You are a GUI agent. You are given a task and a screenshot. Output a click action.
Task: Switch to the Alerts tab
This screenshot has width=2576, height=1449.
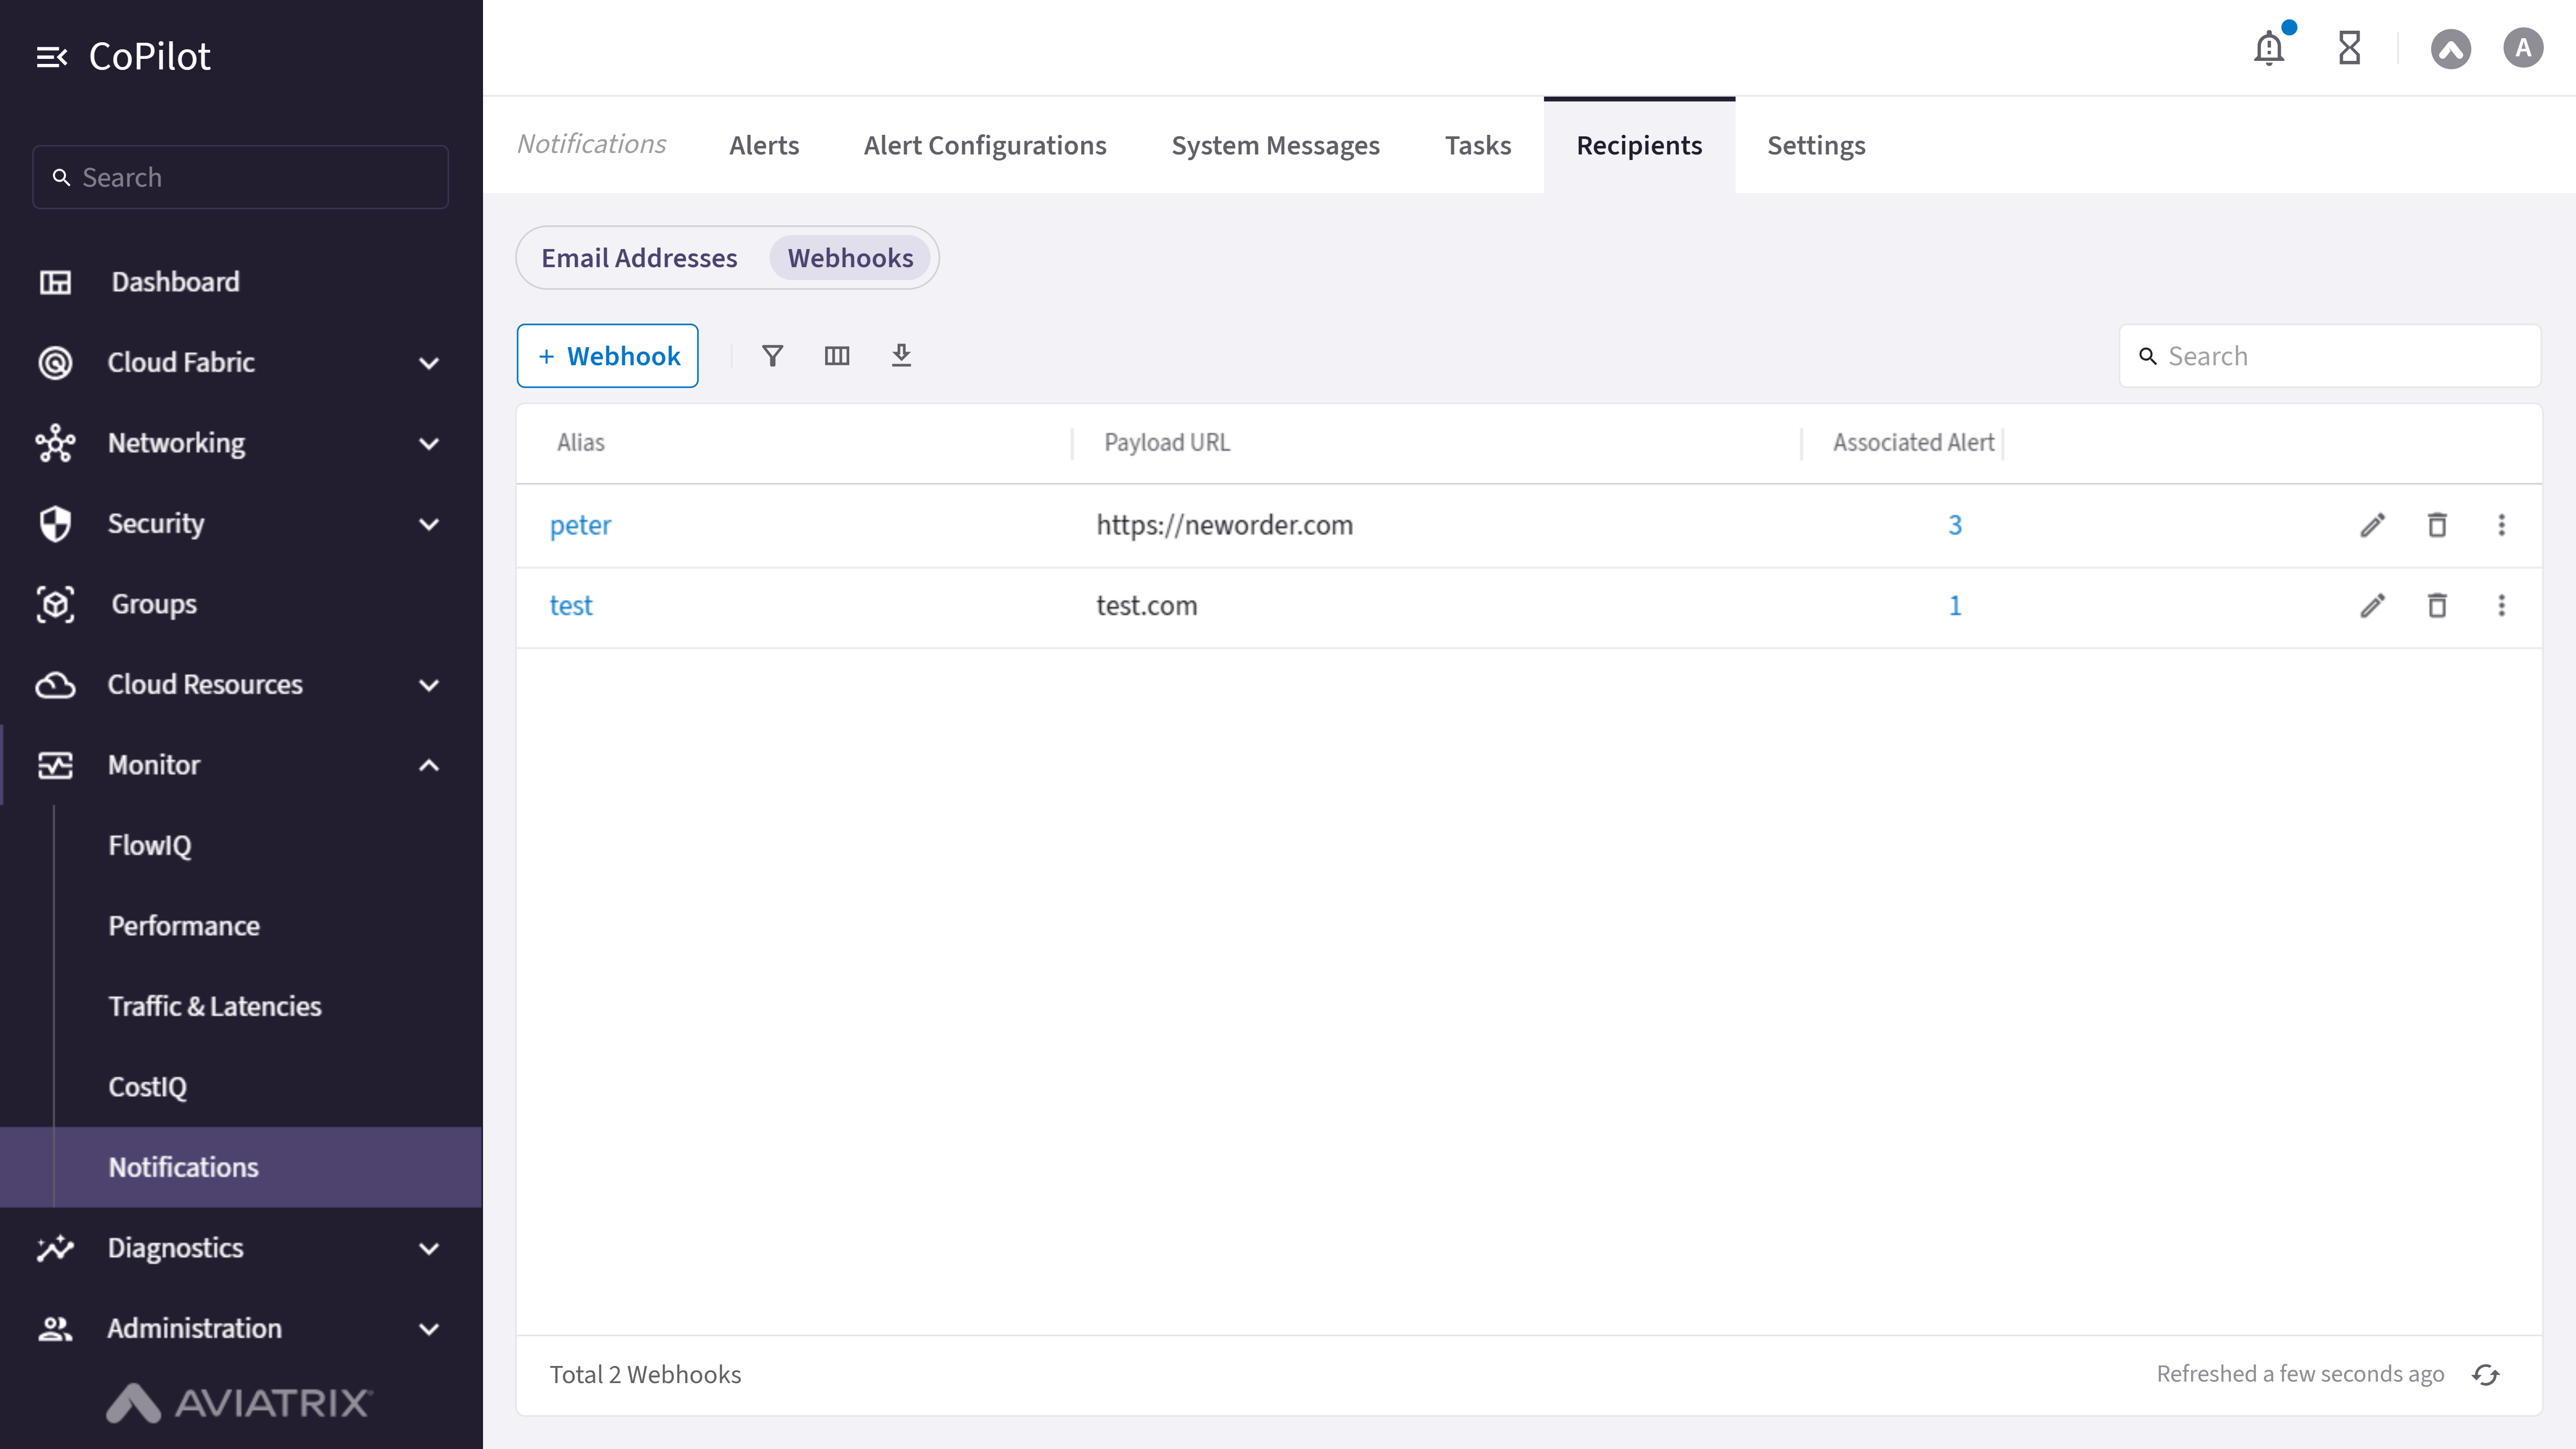point(764,146)
